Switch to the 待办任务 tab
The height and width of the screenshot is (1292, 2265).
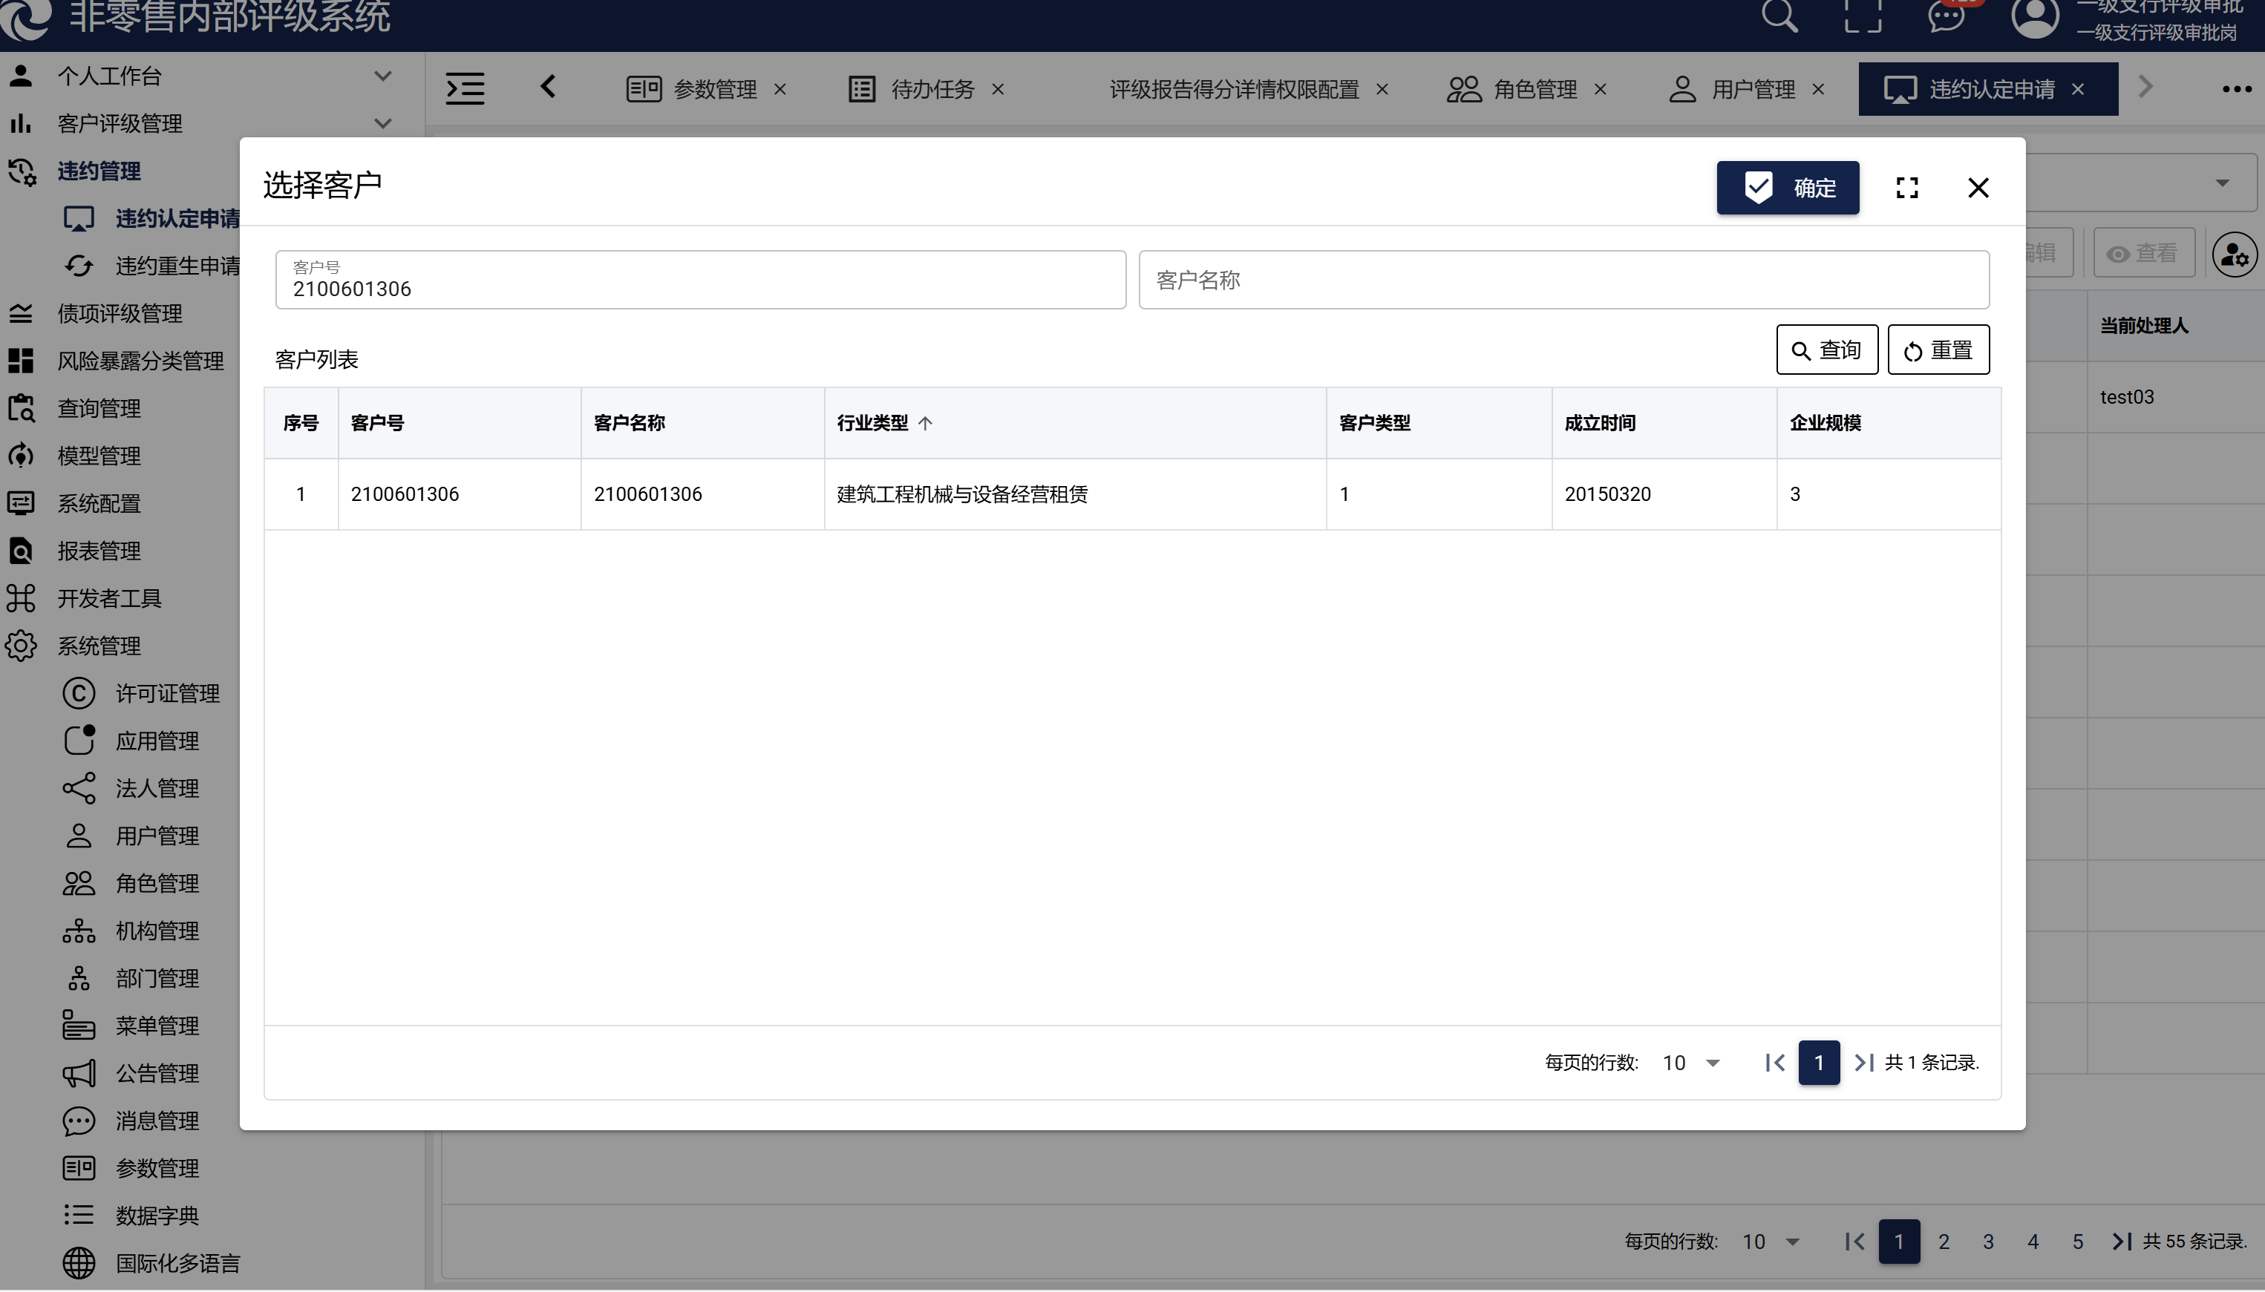(x=931, y=90)
